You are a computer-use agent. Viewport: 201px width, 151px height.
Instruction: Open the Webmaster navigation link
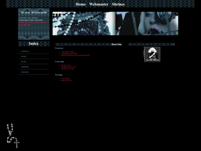click(x=99, y=4)
